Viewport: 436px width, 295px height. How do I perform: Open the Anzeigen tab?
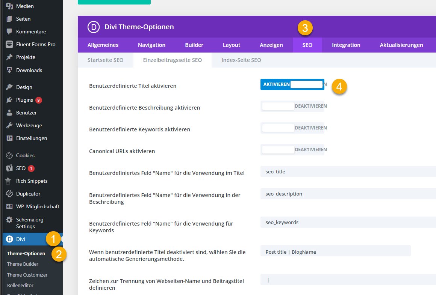click(271, 45)
